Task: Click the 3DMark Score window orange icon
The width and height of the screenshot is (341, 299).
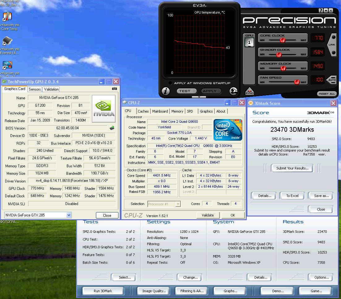Action: [251, 103]
